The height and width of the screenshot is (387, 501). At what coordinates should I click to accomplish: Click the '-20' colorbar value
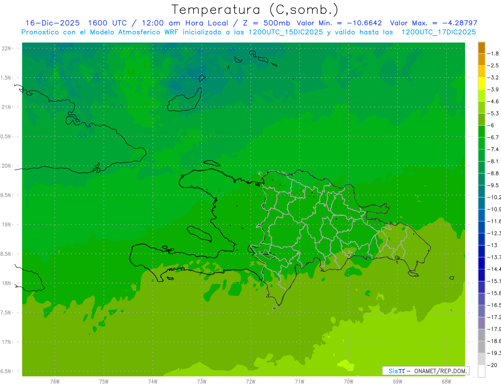click(493, 365)
